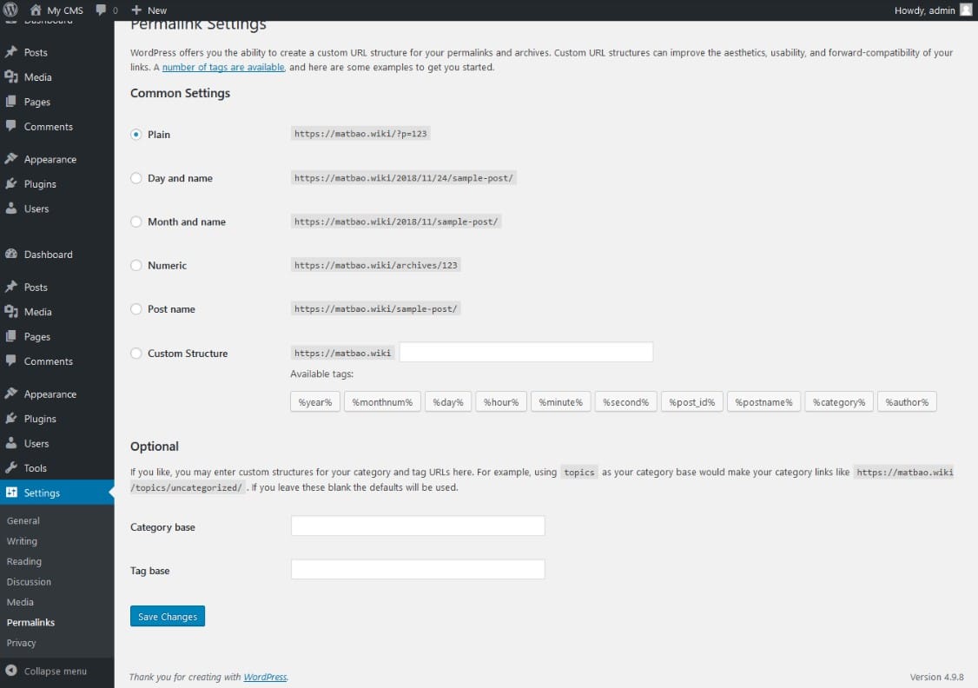Image resolution: width=978 pixels, height=688 pixels.
Task: Expand the Users sidebar submenu
Action: (36, 443)
